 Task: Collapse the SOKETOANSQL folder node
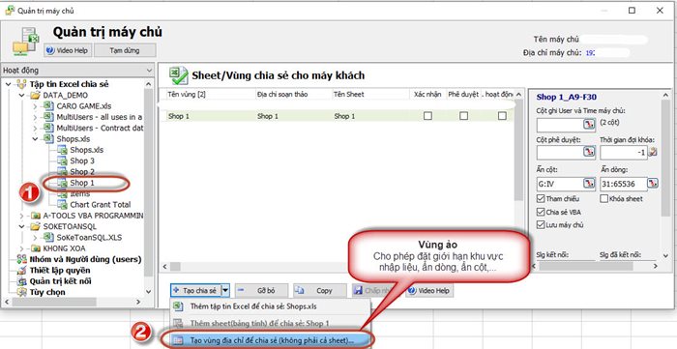pos(22,226)
